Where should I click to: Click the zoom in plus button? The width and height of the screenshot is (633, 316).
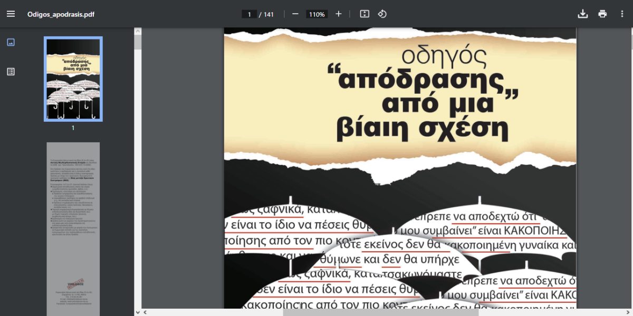[x=339, y=14]
